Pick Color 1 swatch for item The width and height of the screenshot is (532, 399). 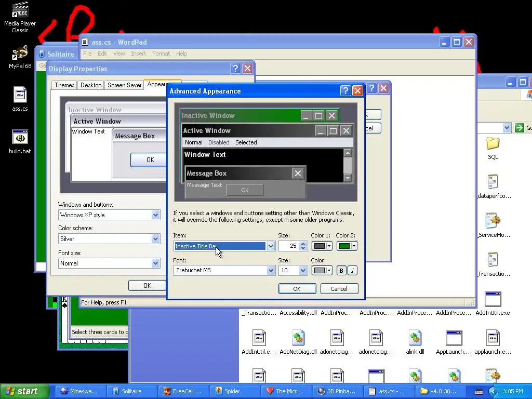(x=322, y=246)
